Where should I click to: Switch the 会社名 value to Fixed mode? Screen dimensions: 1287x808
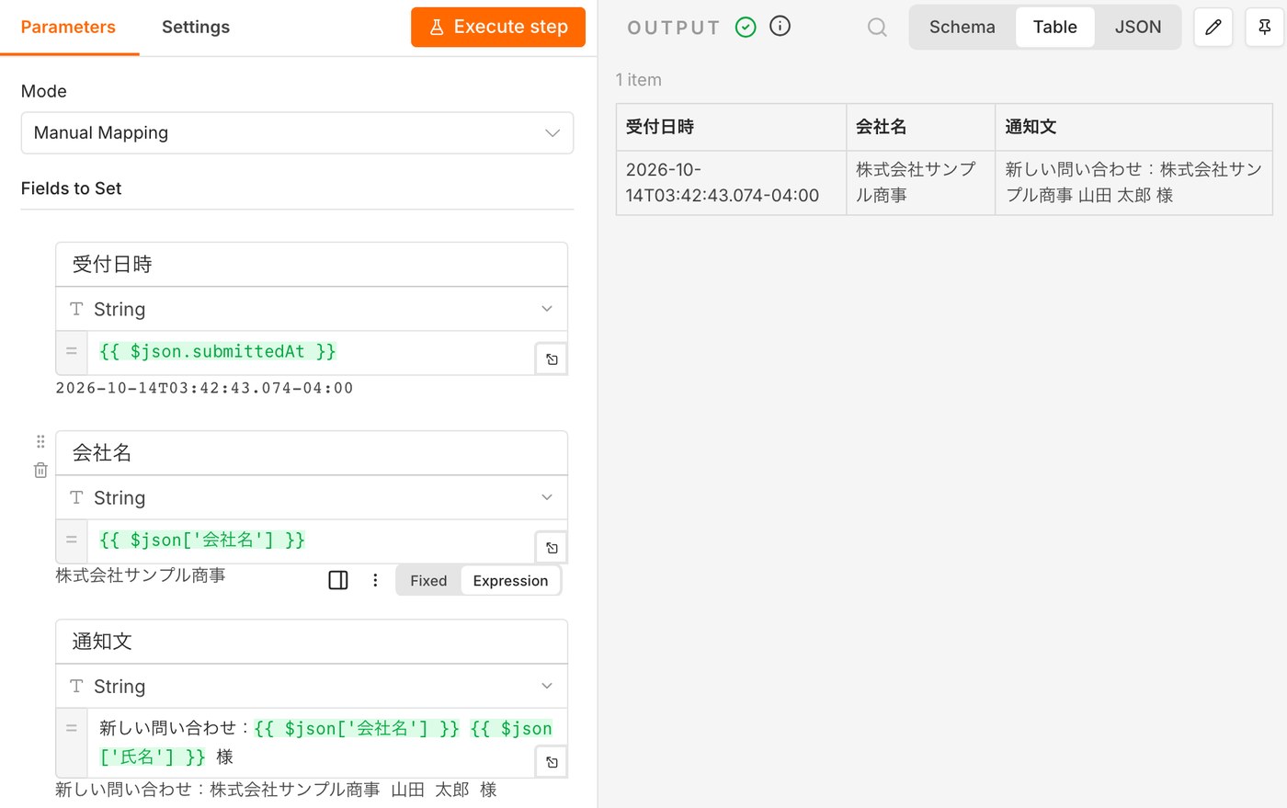pyautogui.click(x=428, y=580)
